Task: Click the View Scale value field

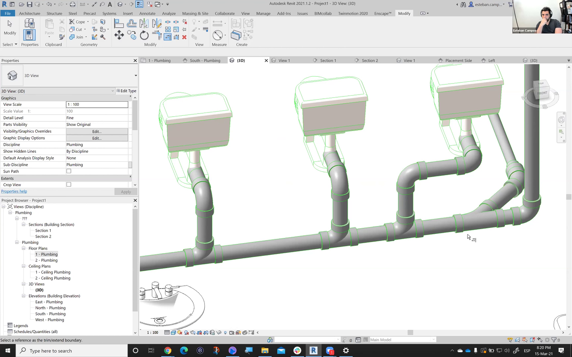Action: [97, 104]
